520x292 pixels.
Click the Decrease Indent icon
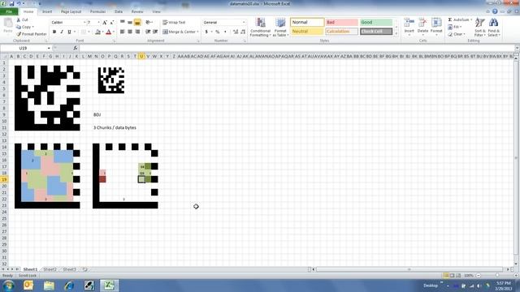pyautogui.click(x=148, y=32)
